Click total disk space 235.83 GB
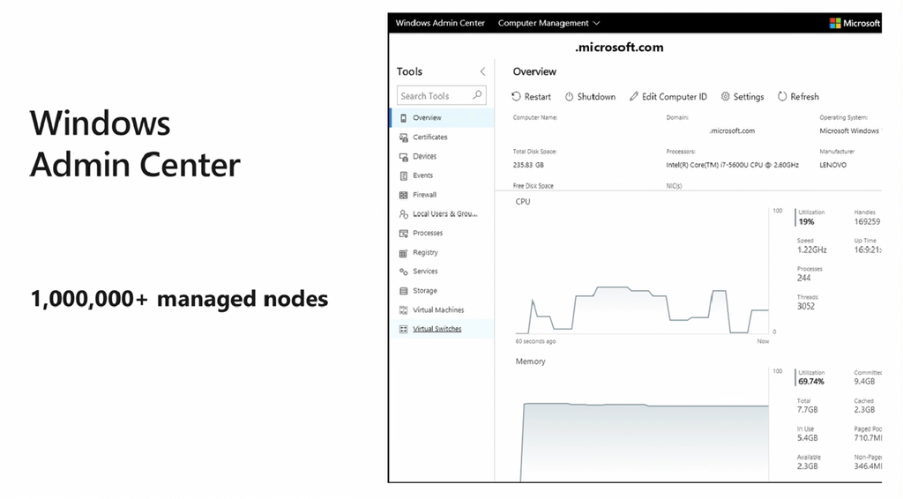 point(528,165)
